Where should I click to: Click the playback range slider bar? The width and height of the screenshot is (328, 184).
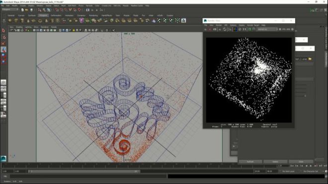click(x=84, y=171)
